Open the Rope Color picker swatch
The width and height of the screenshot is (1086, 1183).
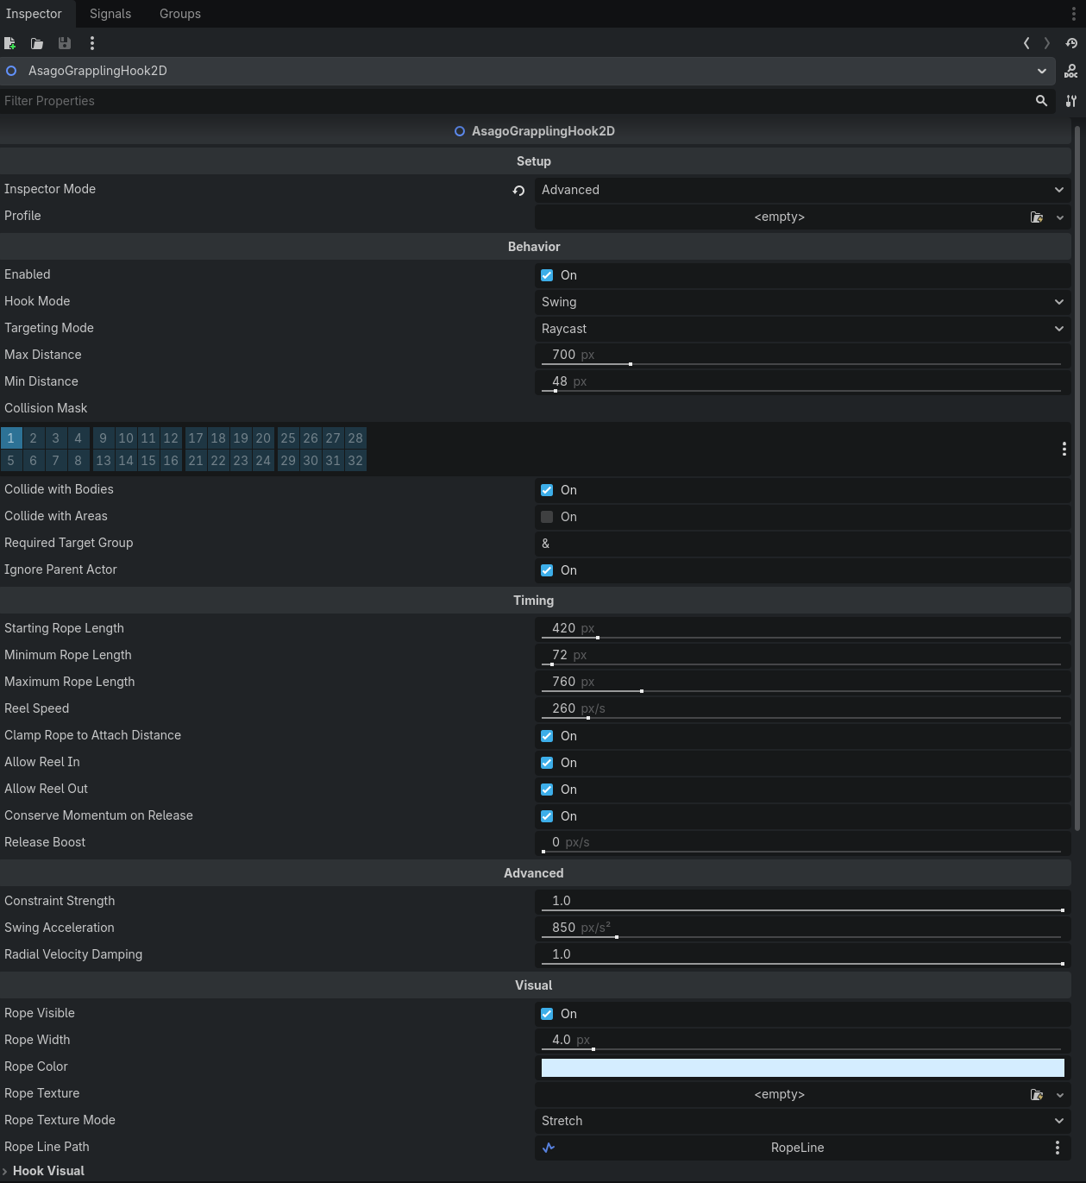click(802, 1067)
